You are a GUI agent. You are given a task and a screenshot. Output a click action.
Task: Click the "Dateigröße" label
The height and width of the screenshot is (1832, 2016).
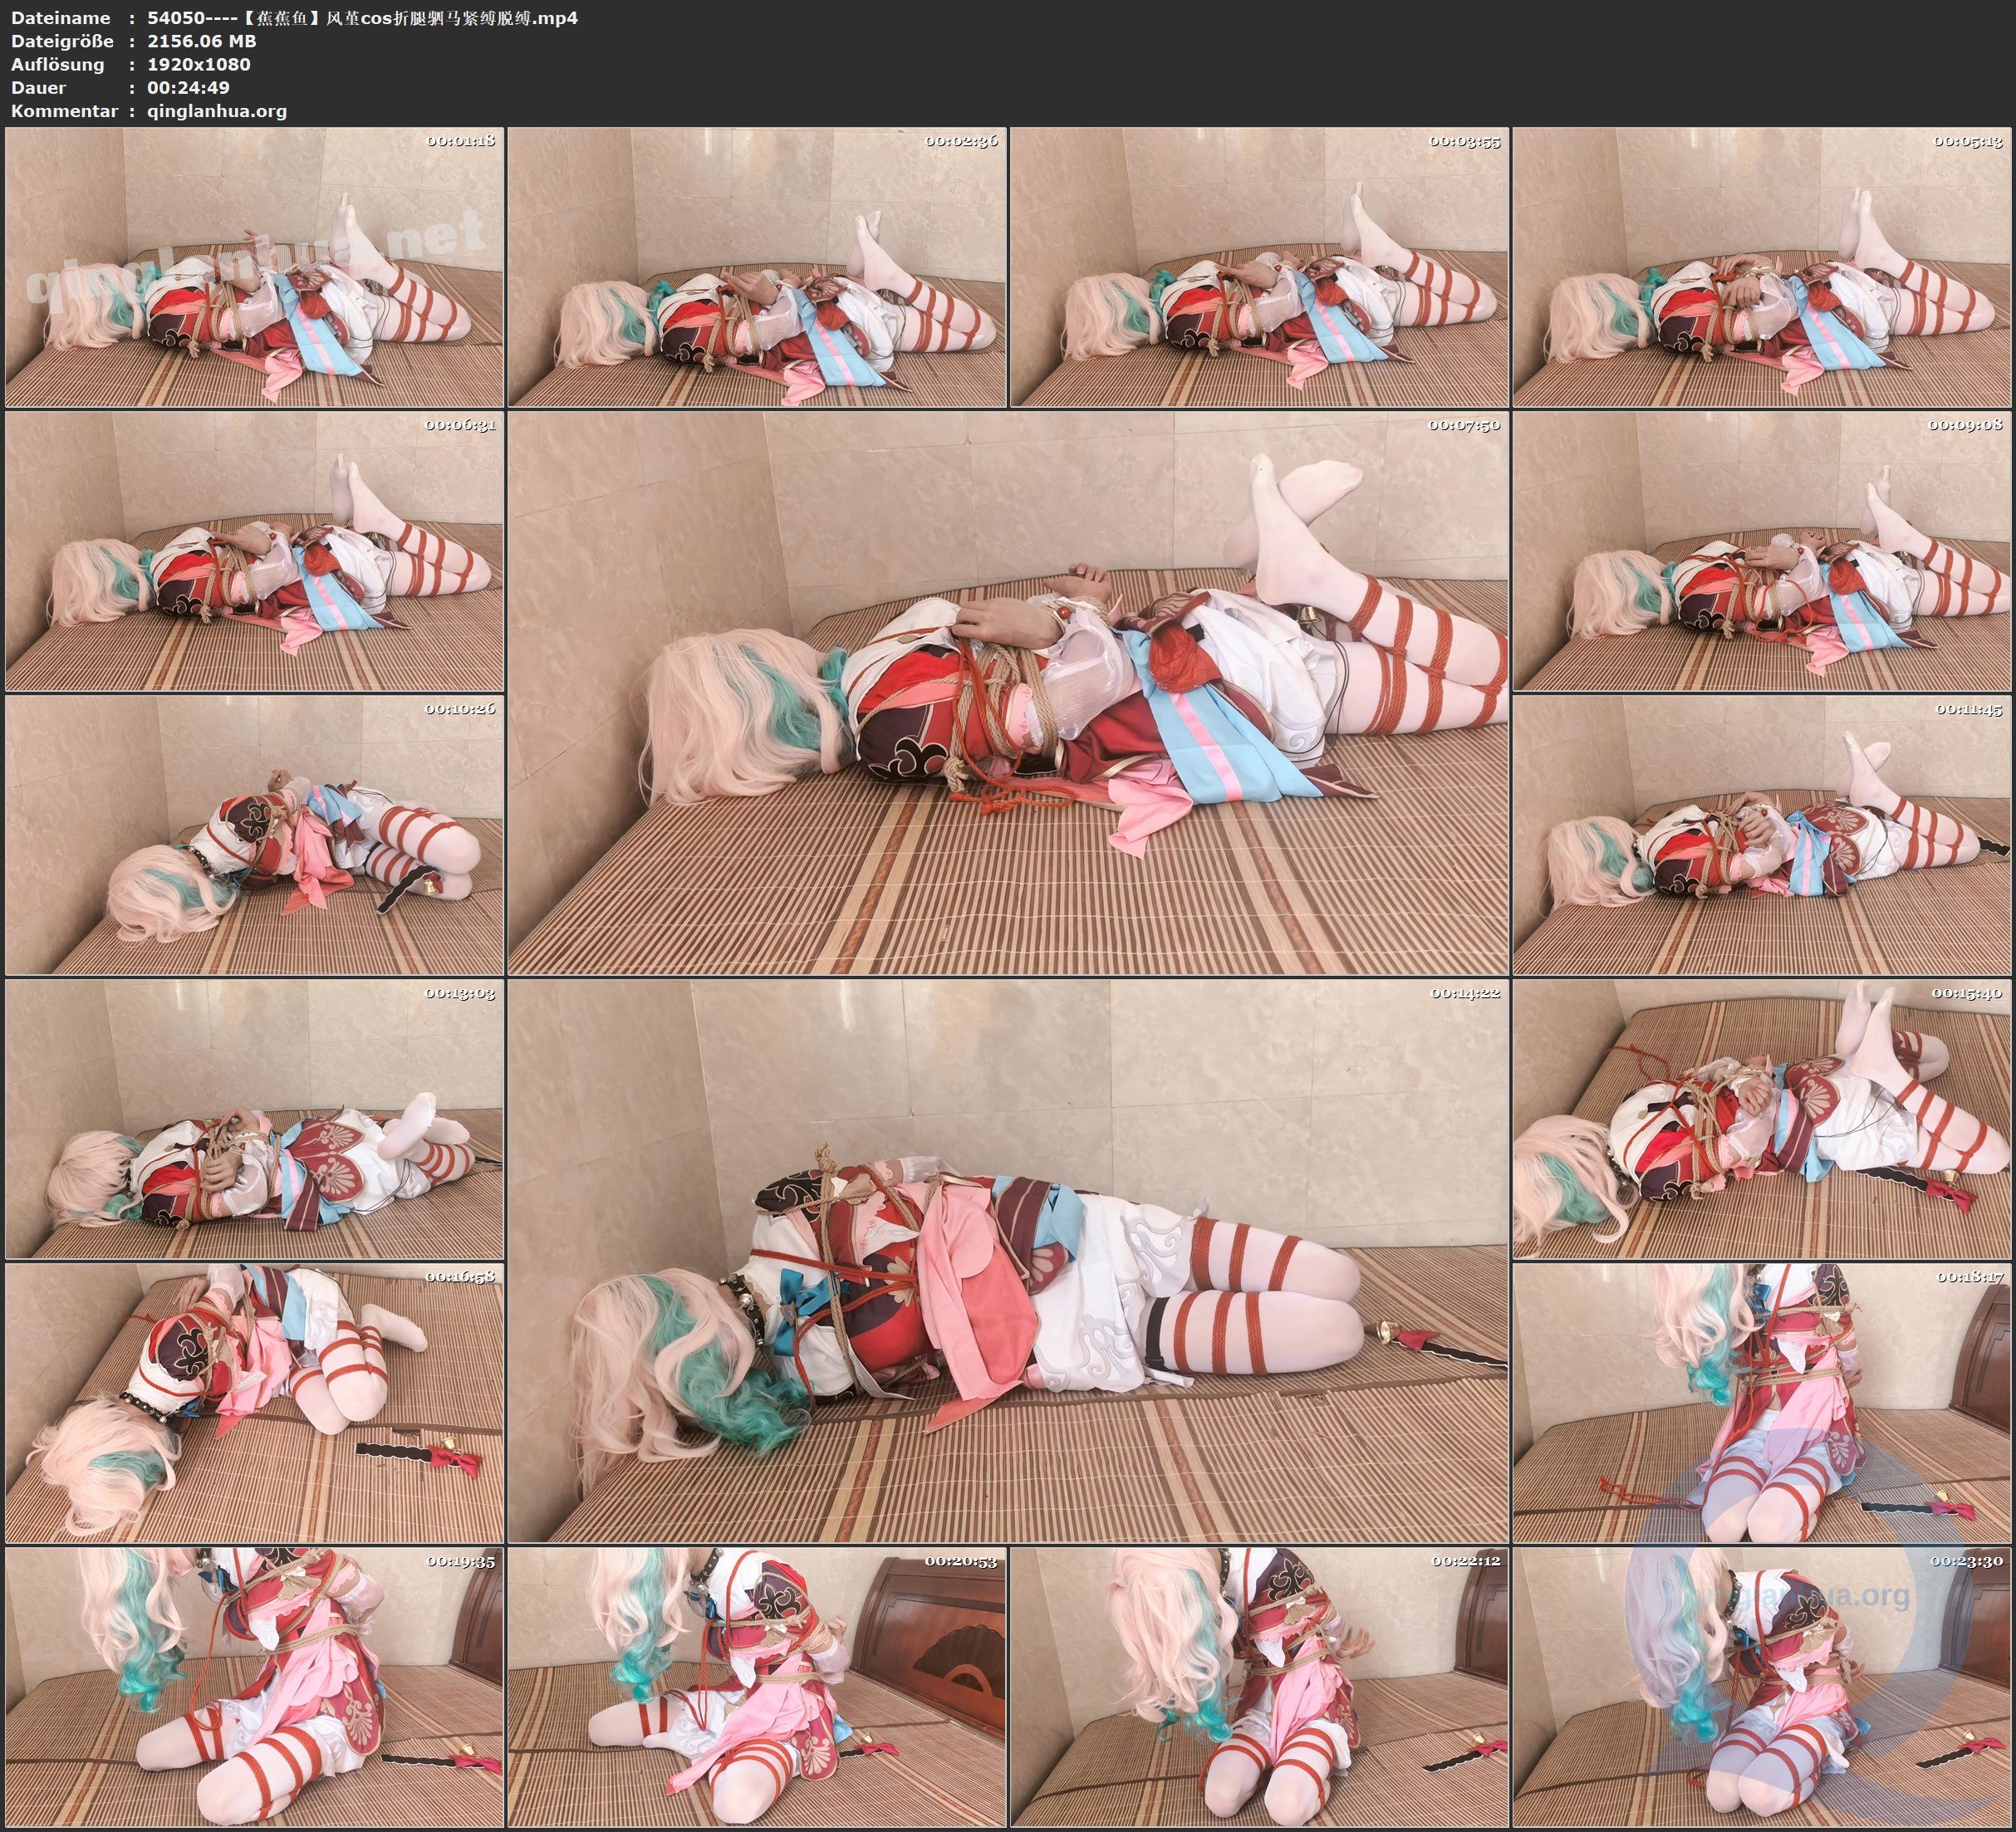[62, 41]
